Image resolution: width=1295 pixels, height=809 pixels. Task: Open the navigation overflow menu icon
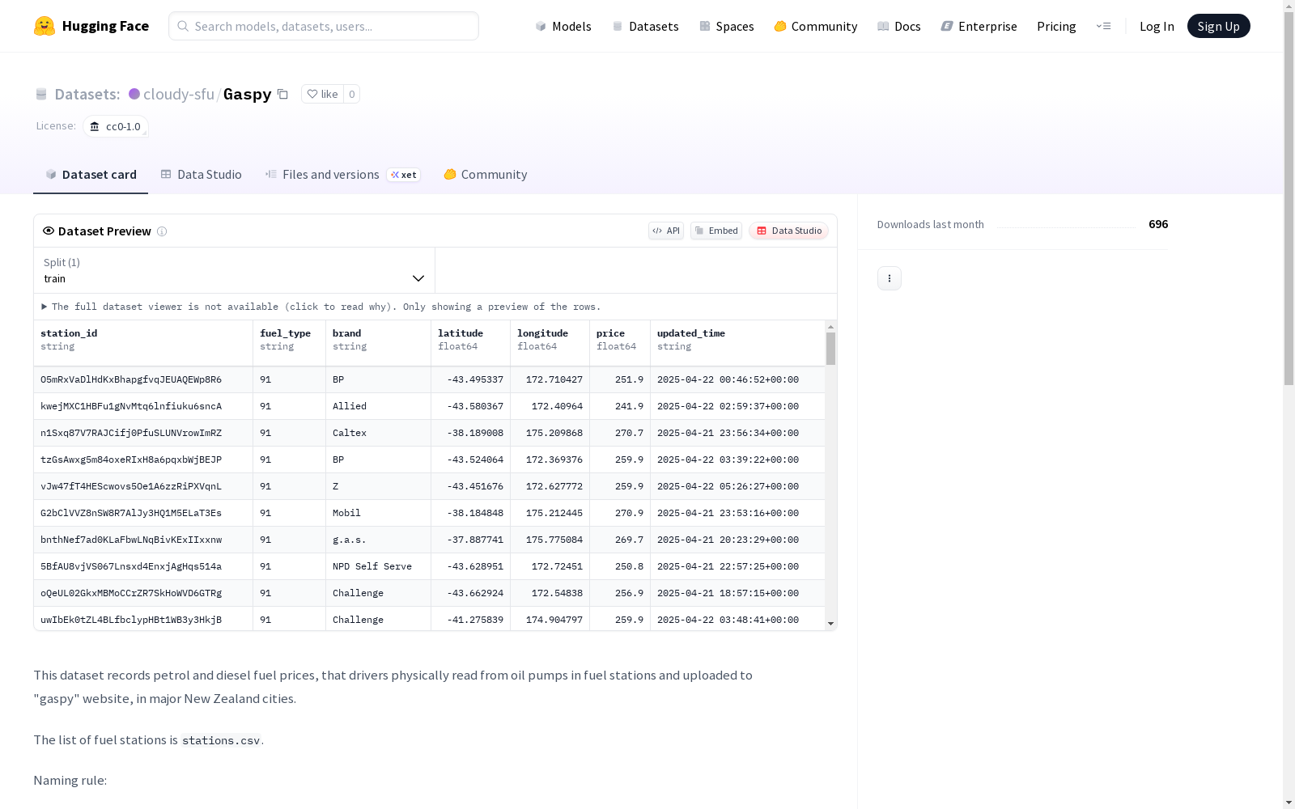click(x=1103, y=26)
